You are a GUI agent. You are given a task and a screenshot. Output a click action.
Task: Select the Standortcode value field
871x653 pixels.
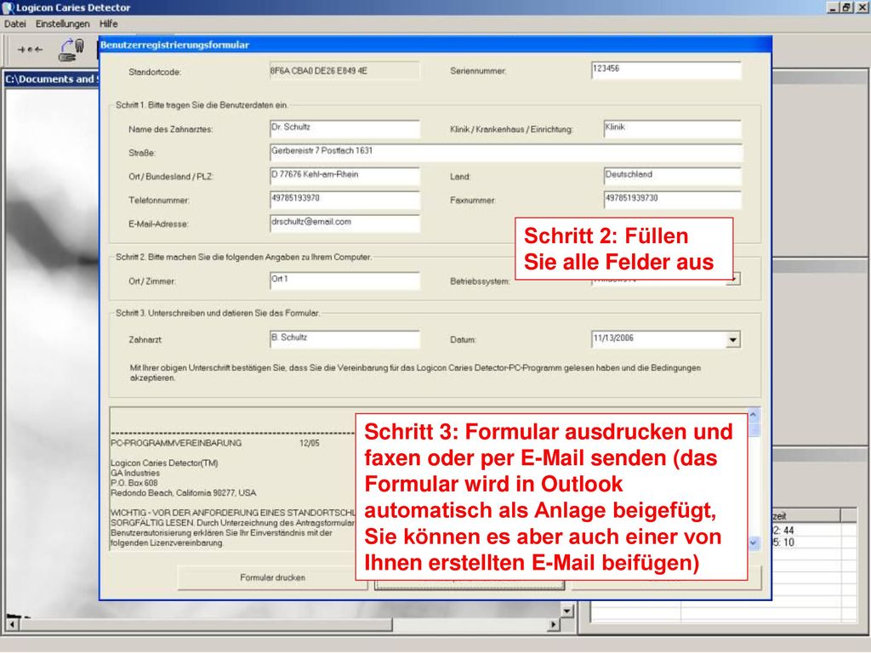click(x=344, y=71)
